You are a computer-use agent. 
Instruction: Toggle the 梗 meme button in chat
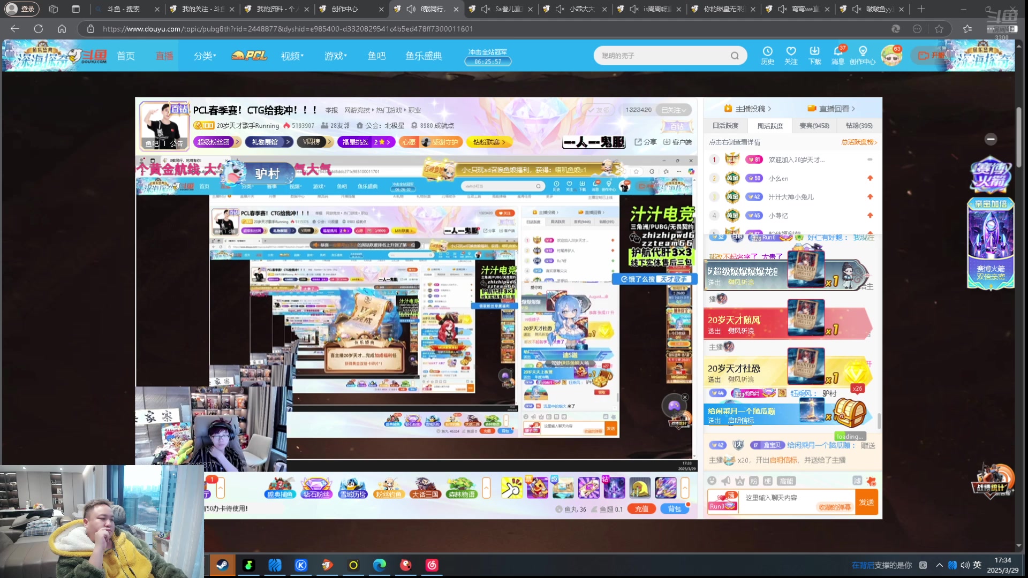(767, 481)
